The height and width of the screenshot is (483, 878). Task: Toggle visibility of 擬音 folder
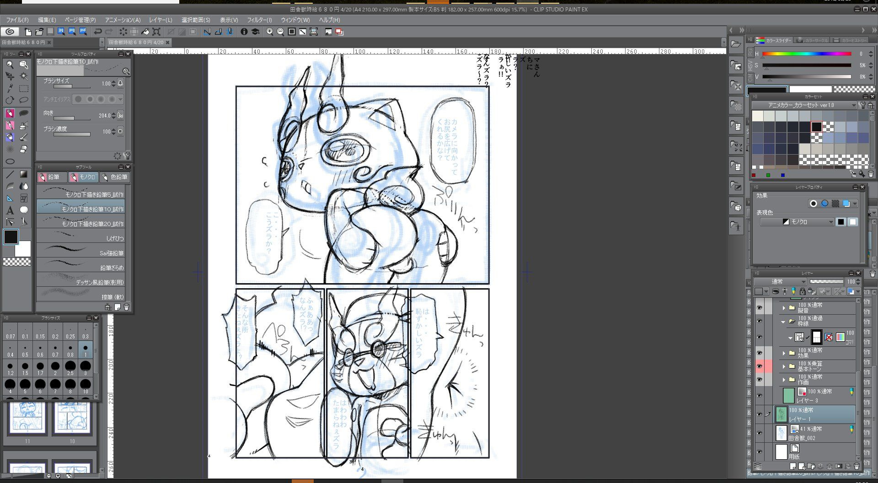tap(760, 308)
